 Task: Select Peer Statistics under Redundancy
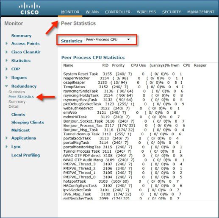pyautogui.click(x=21, y=97)
